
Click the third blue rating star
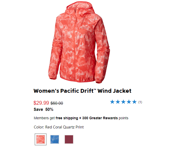(123, 102)
